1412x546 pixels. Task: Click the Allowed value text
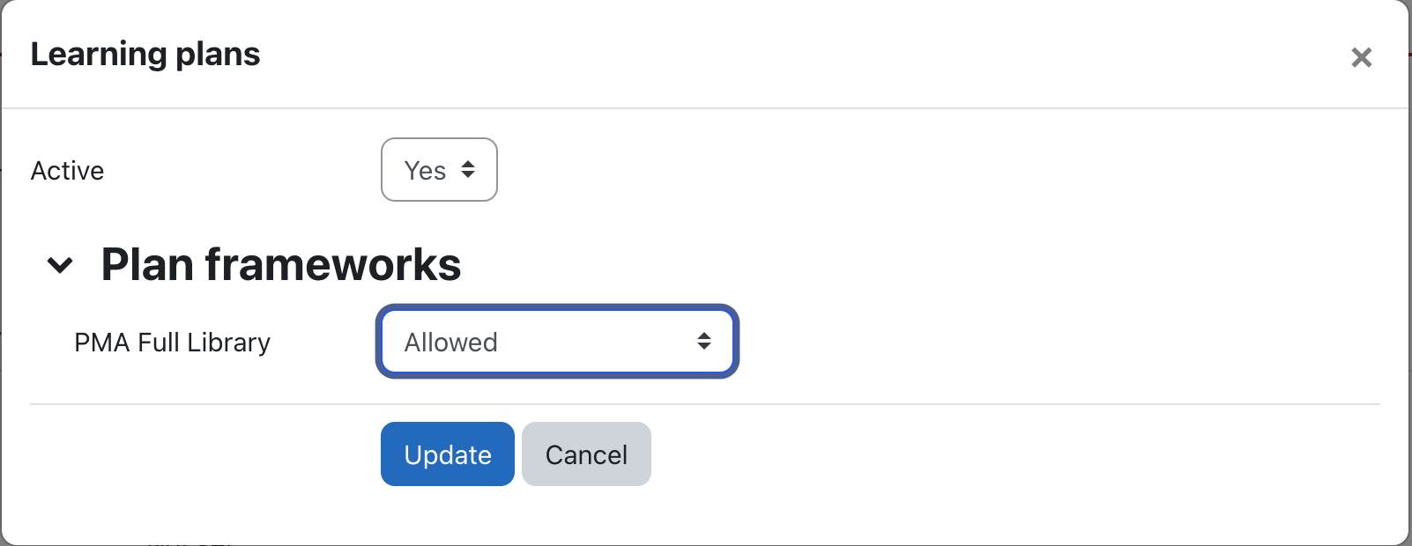click(451, 343)
